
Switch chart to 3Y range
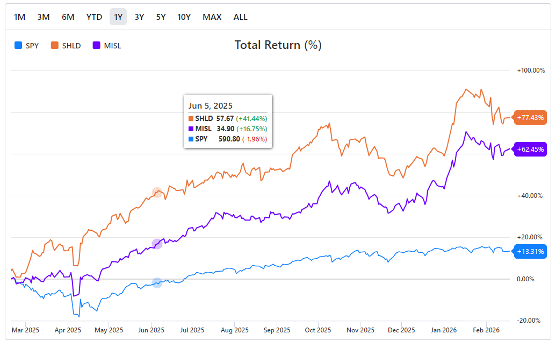[139, 17]
